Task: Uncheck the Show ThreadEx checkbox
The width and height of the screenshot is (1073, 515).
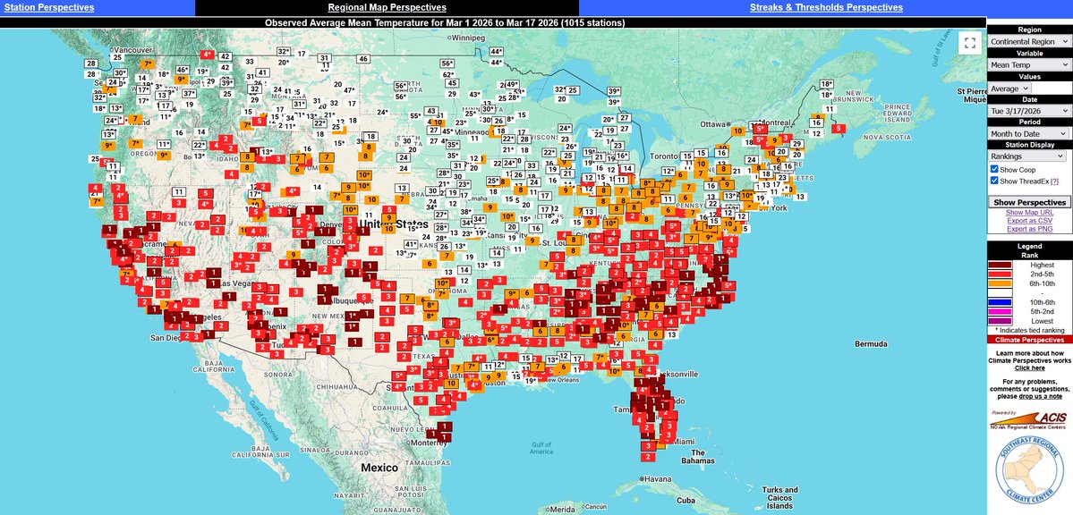Action: 994,181
